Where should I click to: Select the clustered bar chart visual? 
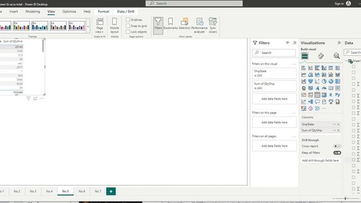(317, 68)
